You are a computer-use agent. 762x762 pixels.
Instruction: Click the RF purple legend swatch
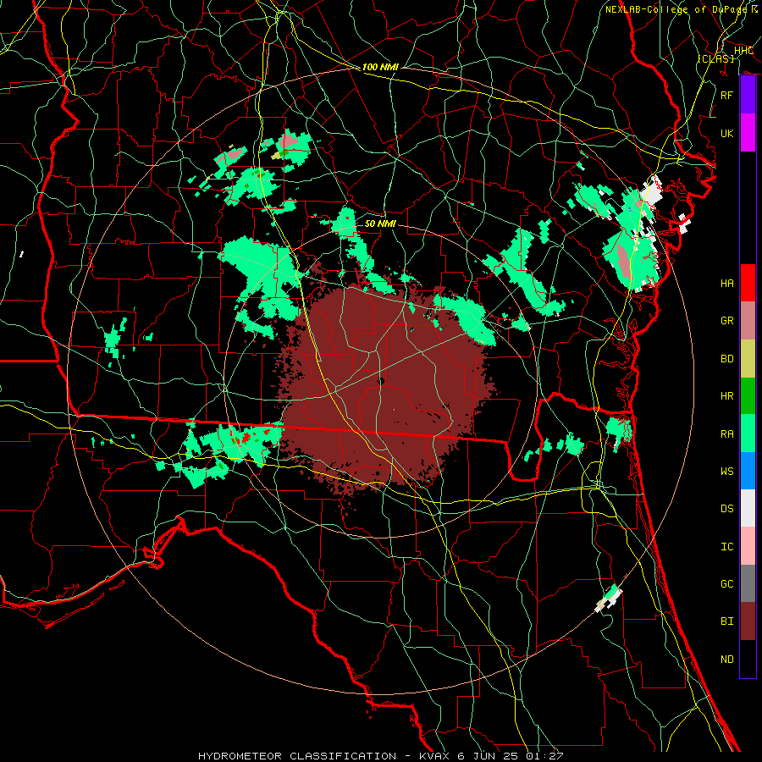click(x=748, y=95)
